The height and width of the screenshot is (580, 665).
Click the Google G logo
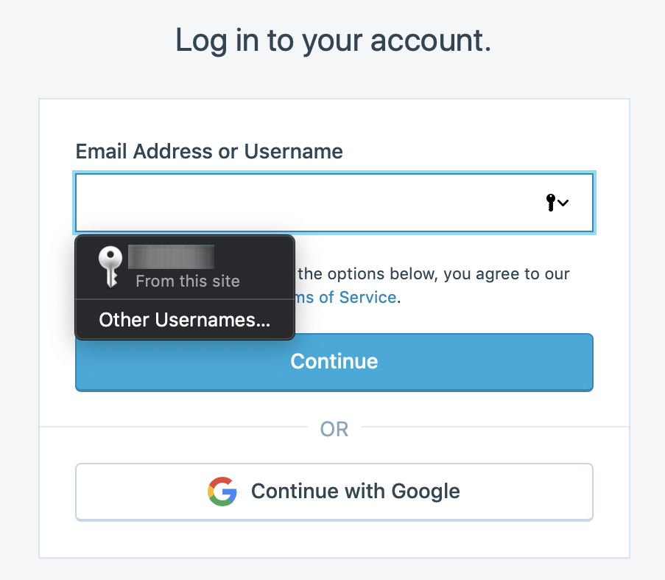click(x=222, y=492)
